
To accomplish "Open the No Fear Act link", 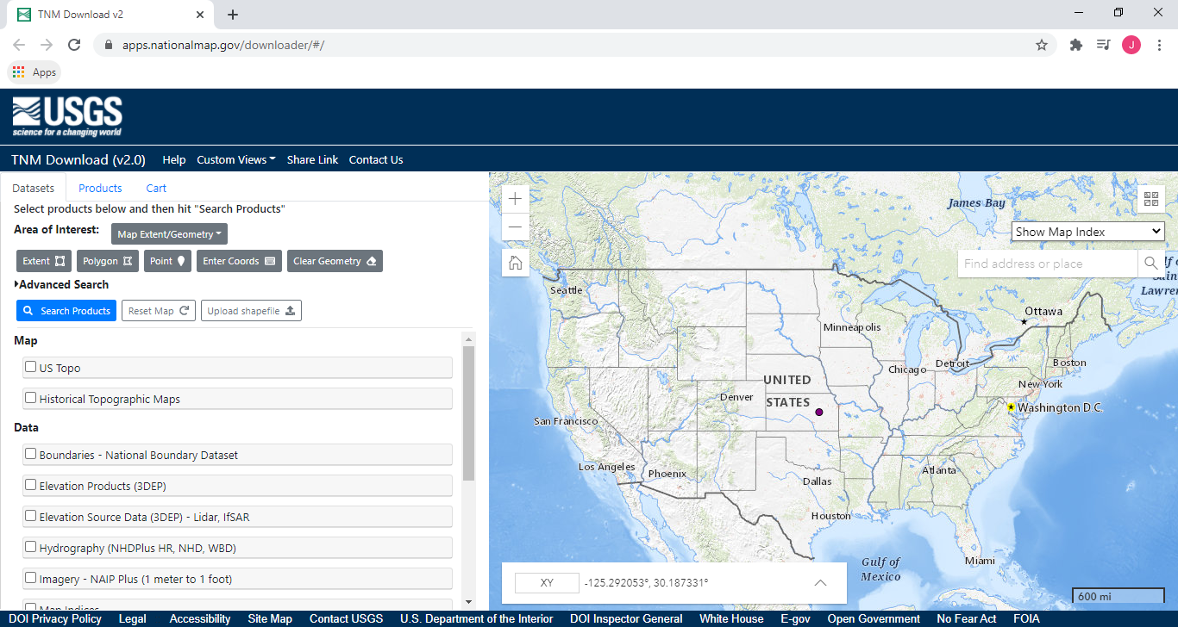I will coord(967,618).
